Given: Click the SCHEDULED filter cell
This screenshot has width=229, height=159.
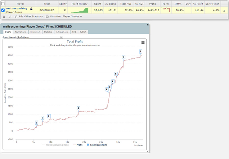Looking at the screenshot, I should pos(47,10).
